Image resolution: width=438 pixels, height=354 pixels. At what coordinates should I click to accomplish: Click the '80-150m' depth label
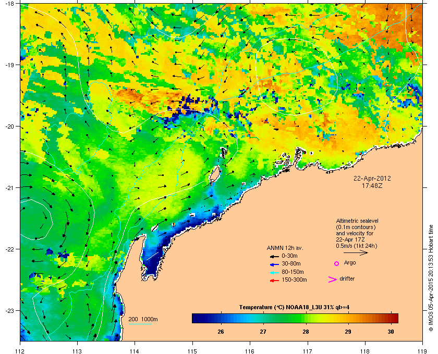pos(293,272)
